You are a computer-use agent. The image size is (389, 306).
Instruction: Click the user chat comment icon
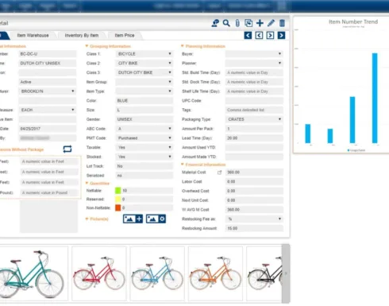[215, 23]
